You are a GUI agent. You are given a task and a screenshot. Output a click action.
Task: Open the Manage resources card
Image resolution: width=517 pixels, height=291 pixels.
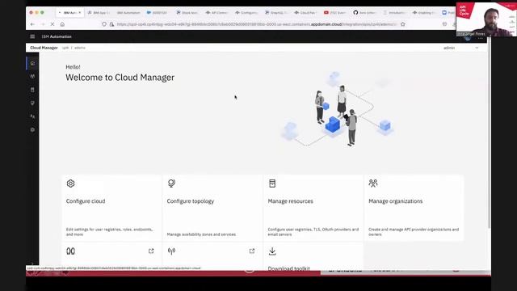(313, 208)
